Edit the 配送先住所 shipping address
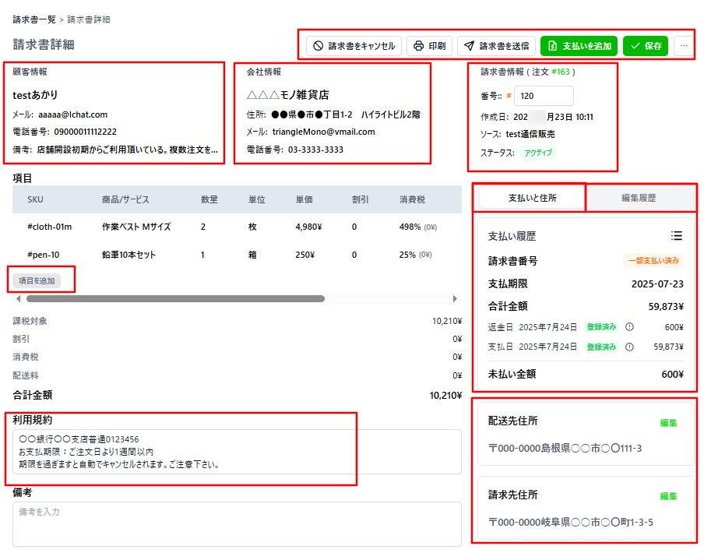Viewport: 704px width, 553px height. [x=668, y=423]
